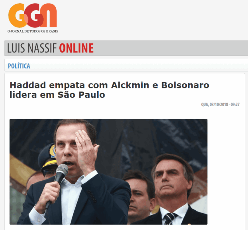Click the white Política navigation bar
The height and width of the screenshot is (230, 248).
[126, 65]
